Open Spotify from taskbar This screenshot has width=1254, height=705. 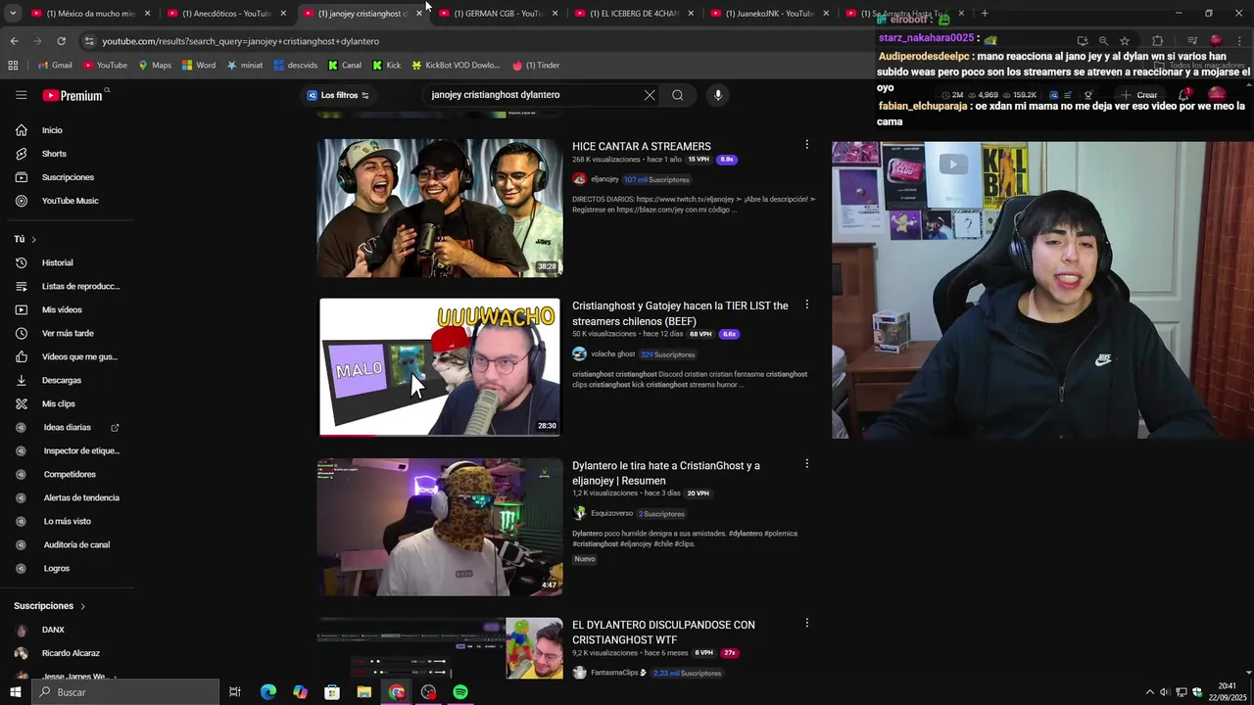click(460, 692)
